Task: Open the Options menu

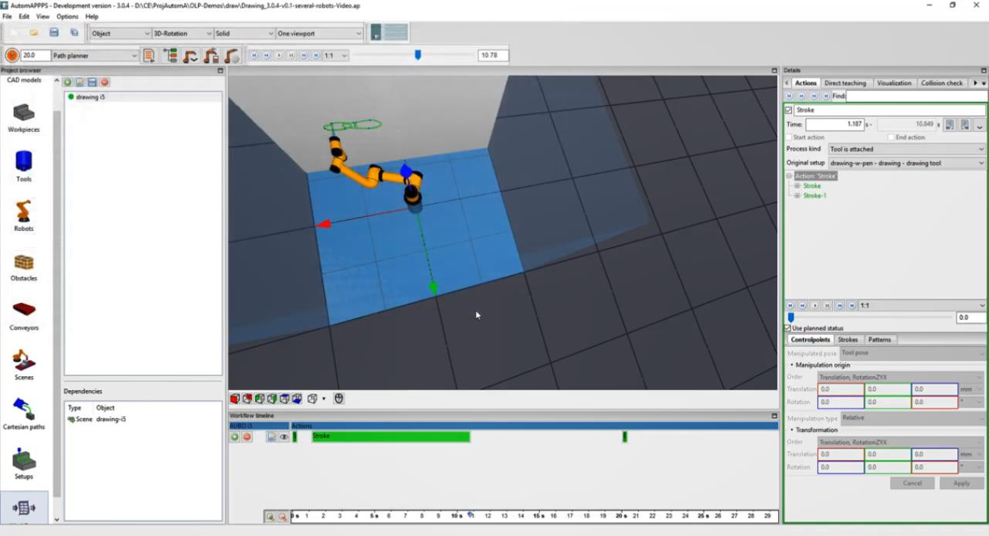Action: 67,16
